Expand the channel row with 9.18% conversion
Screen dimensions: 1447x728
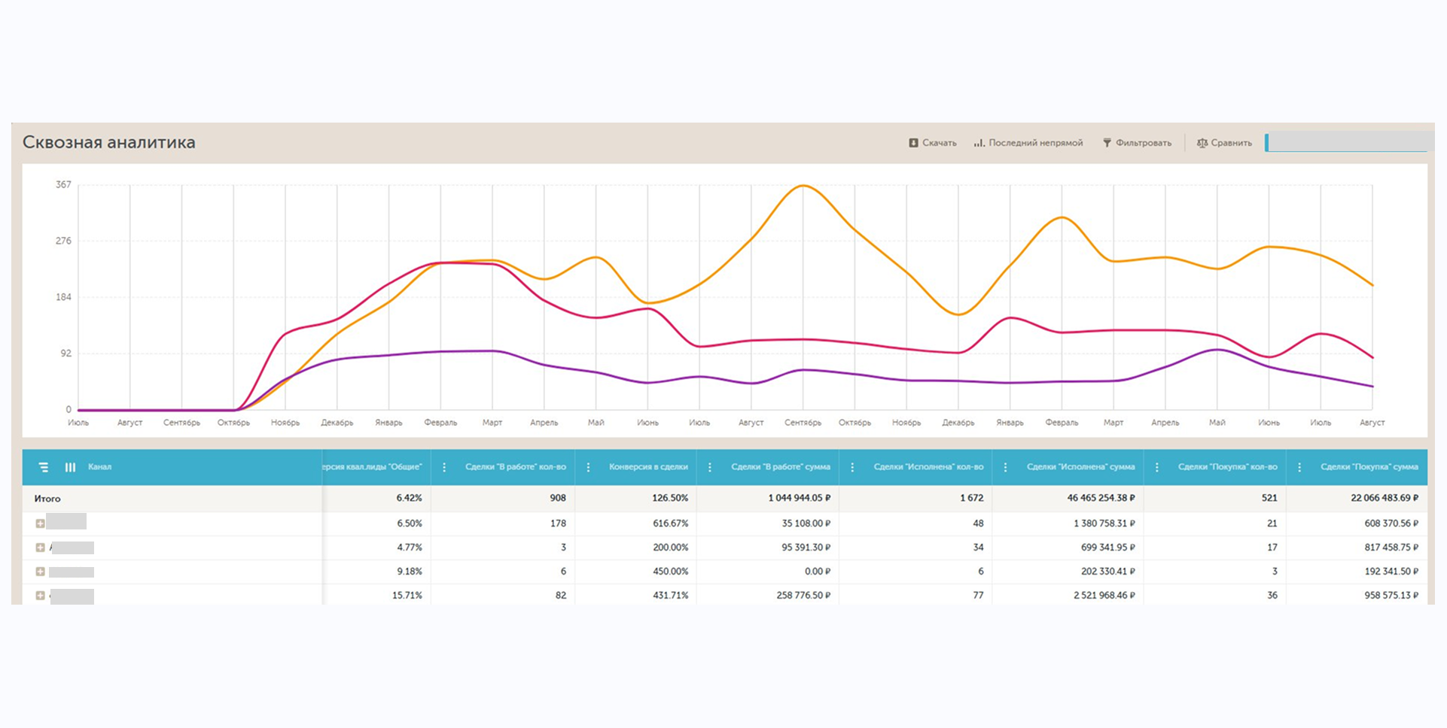click(x=40, y=572)
